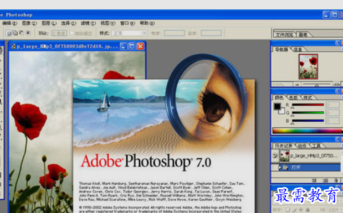Click the history brush source box beside the snapshot
Image resolution: width=343 pixels, height=213 pixels.
coord(275,156)
